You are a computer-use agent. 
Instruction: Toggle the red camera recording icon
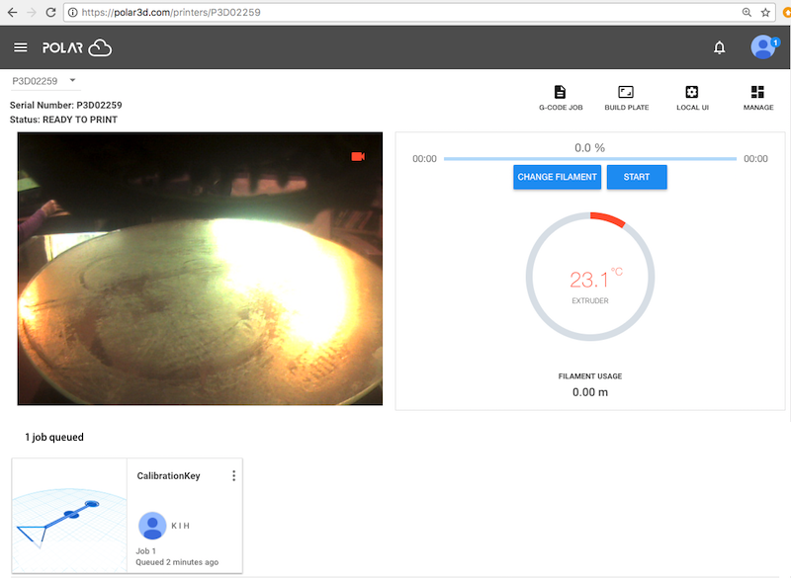click(358, 157)
